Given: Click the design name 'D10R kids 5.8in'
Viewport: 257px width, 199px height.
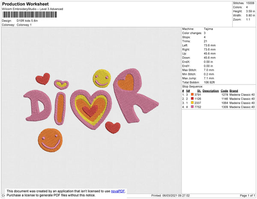Looking at the screenshot, I should coord(27,21).
